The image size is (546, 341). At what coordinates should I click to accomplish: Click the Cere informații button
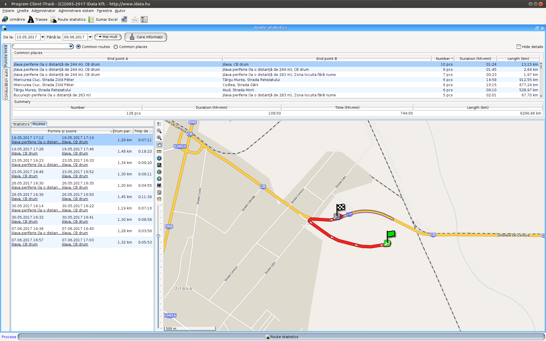[x=146, y=37]
